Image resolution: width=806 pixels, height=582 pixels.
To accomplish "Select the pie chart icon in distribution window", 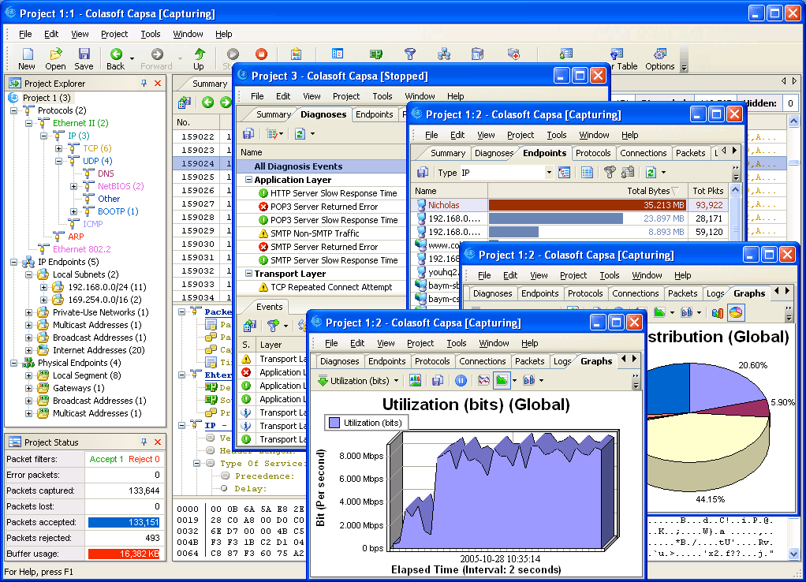I will point(736,312).
